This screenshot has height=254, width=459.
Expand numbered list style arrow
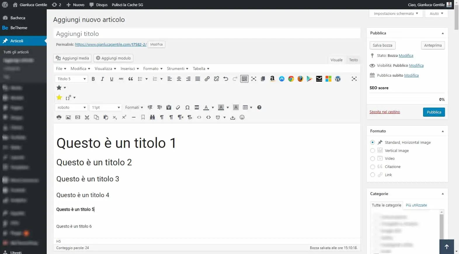pos(161,79)
